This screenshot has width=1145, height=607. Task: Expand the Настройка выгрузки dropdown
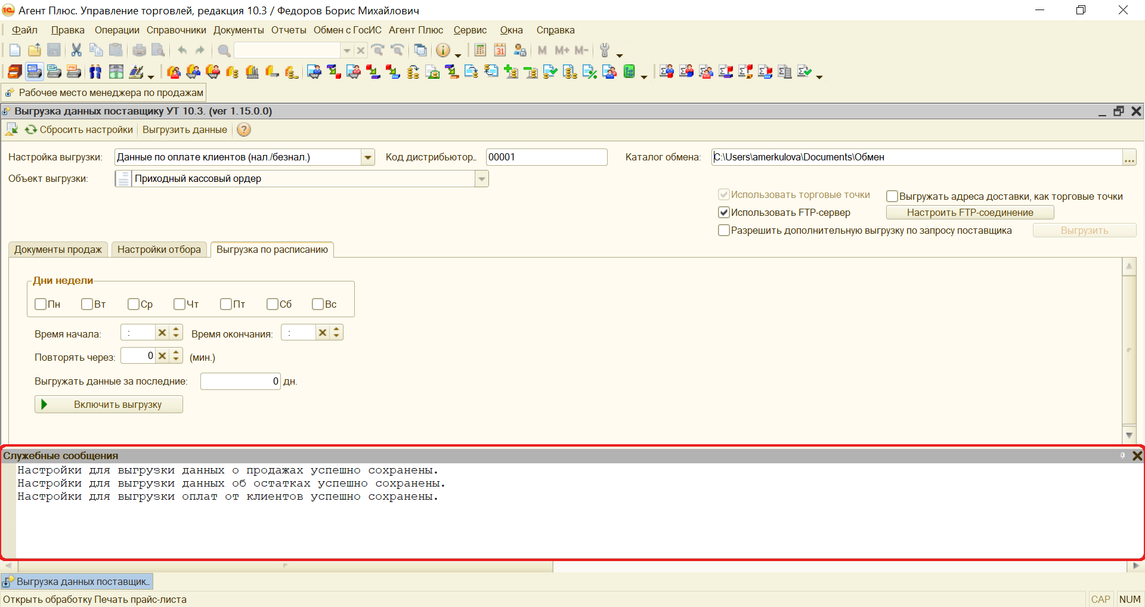[368, 157]
